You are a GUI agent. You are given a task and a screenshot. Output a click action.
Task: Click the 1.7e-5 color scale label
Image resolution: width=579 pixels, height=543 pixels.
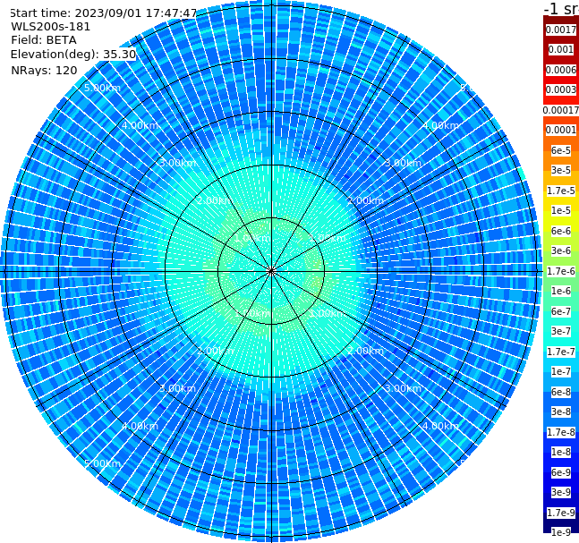click(561, 191)
